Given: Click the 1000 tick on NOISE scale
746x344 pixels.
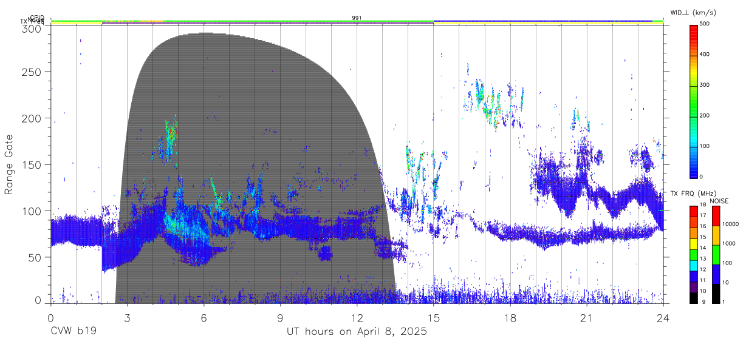Looking at the screenshot, I should pyautogui.click(x=728, y=243).
